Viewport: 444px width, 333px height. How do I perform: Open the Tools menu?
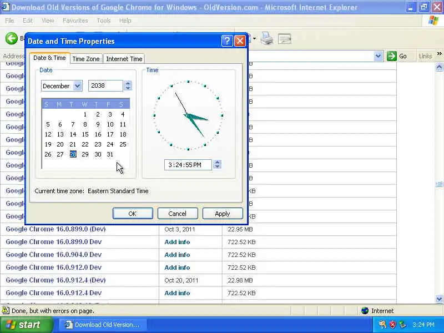(104, 21)
